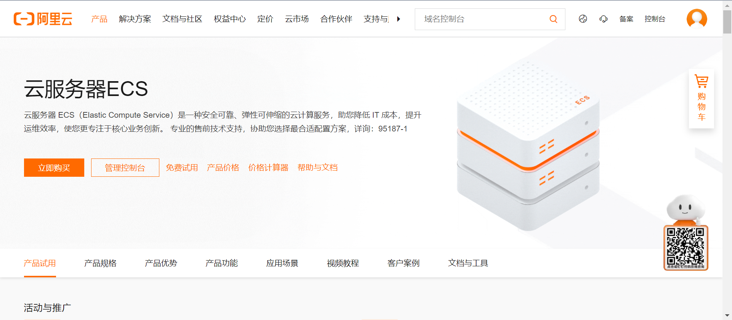
Task: Open the 帮助与文档 link
Action: (318, 168)
